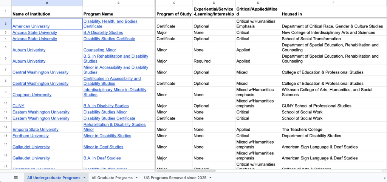Select the 'Program Name' header cell
Viewport: 387px width, 182px height.
point(119,12)
